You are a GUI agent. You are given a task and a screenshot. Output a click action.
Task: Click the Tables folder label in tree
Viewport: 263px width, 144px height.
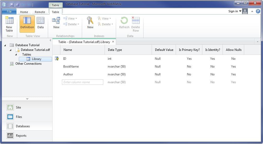tap(27, 55)
